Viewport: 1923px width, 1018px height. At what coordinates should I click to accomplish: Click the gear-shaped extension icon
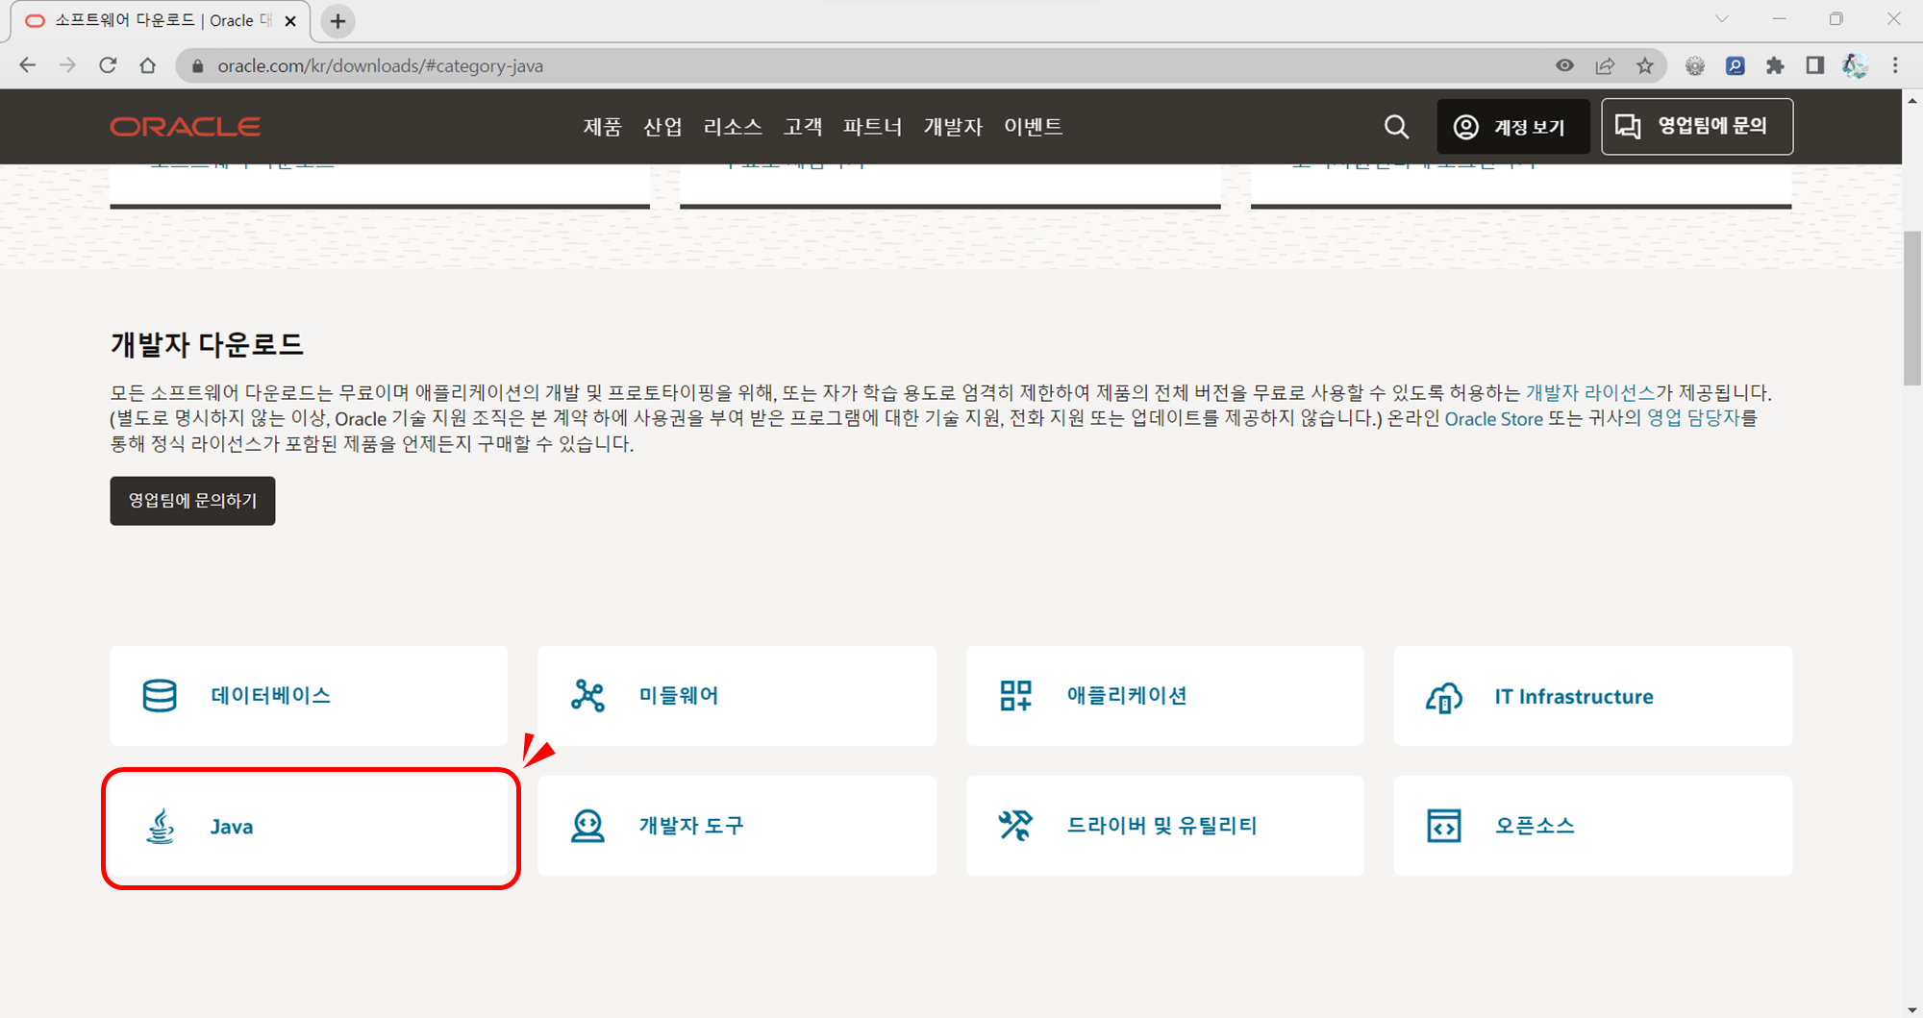pos(1695,65)
